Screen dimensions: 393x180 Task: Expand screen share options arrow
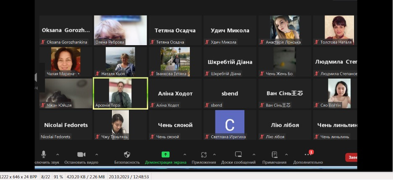[185, 154]
